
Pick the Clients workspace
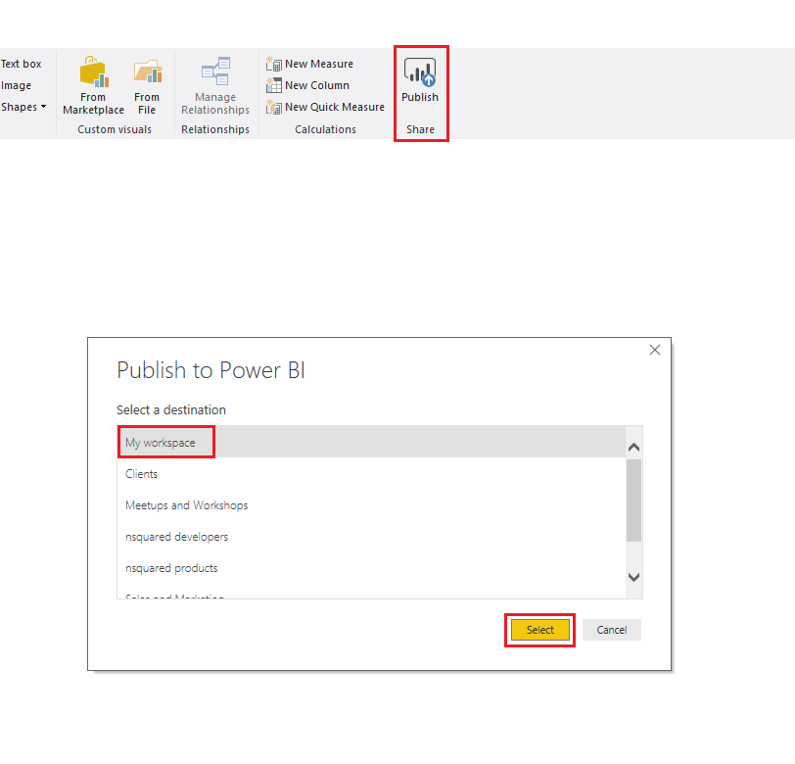(142, 473)
